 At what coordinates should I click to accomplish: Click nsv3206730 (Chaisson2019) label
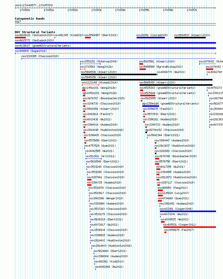tap(102, 104)
